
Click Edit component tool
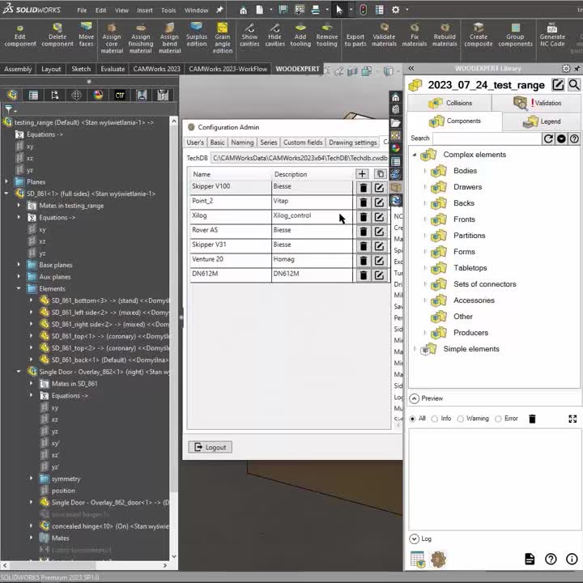coord(20,36)
